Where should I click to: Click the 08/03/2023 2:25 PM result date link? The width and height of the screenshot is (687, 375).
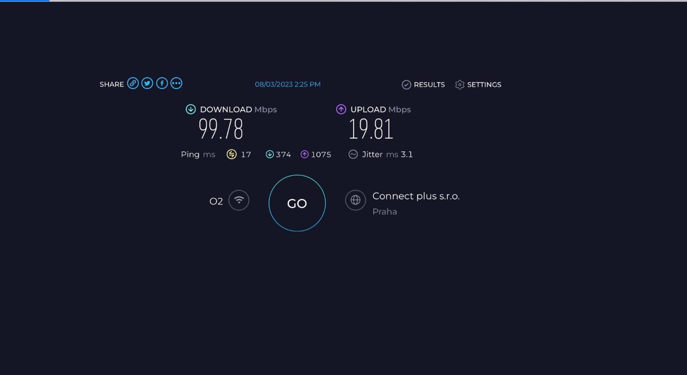click(x=288, y=84)
